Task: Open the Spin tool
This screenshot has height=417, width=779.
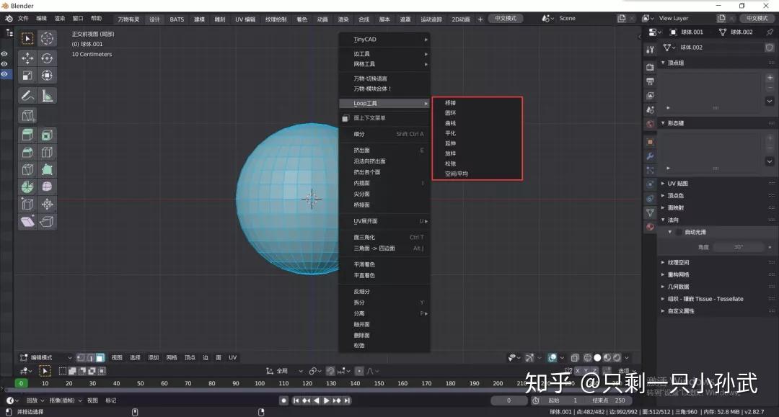Action: [x=27, y=186]
